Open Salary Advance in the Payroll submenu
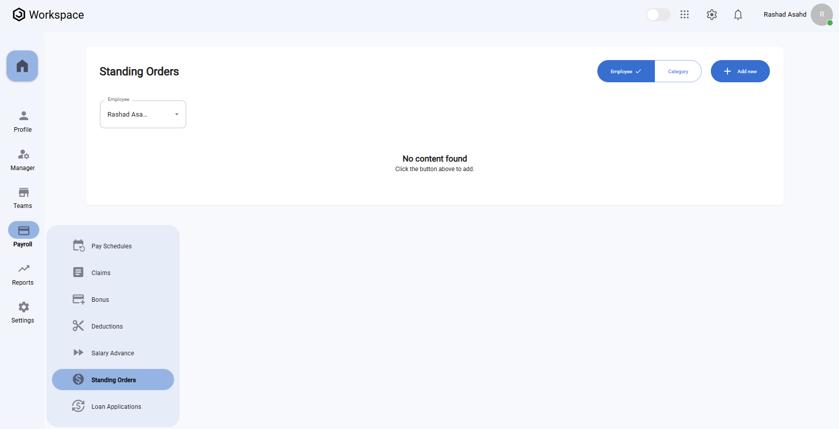Viewport: 839px width, 429px height. [113, 353]
